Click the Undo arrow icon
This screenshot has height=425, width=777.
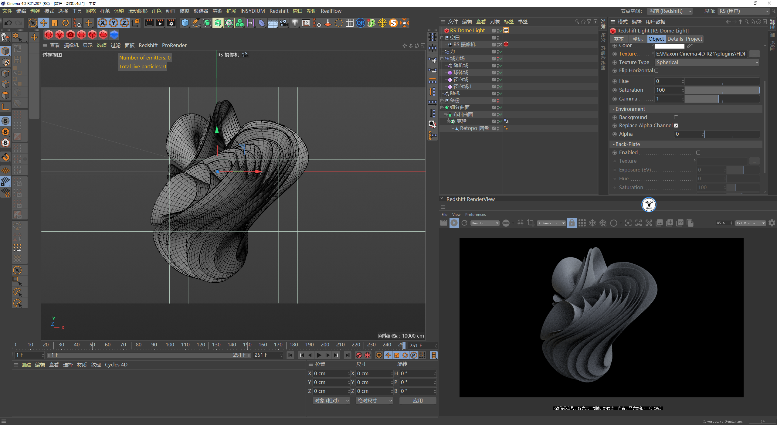point(8,23)
